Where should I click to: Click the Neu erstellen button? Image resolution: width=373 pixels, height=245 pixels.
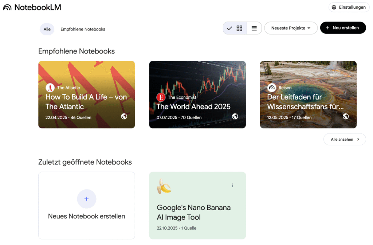(x=343, y=28)
